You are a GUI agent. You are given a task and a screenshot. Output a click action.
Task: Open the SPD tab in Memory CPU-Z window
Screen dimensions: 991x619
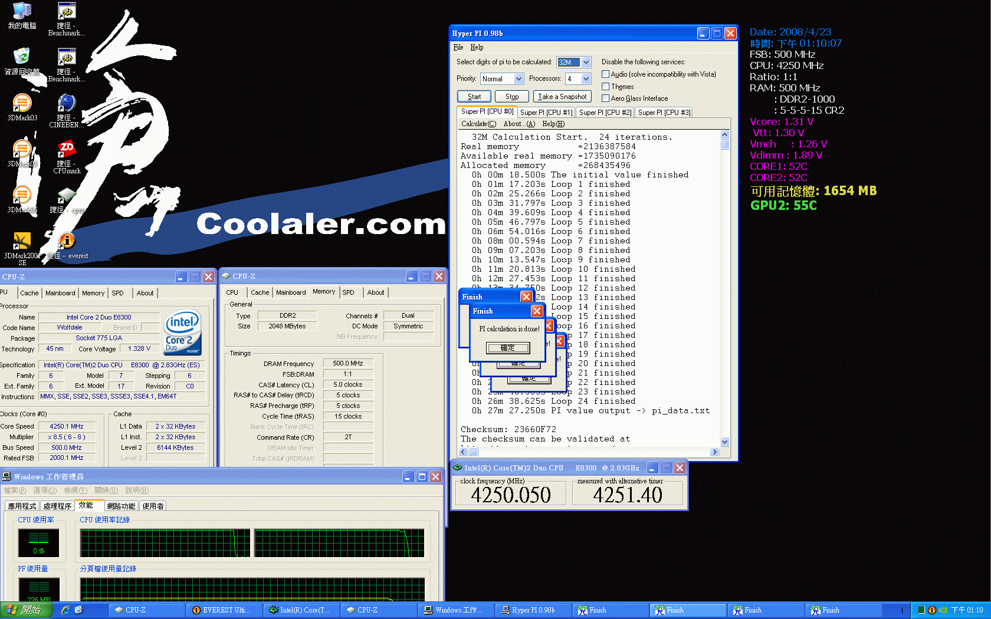click(x=349, y=292)
